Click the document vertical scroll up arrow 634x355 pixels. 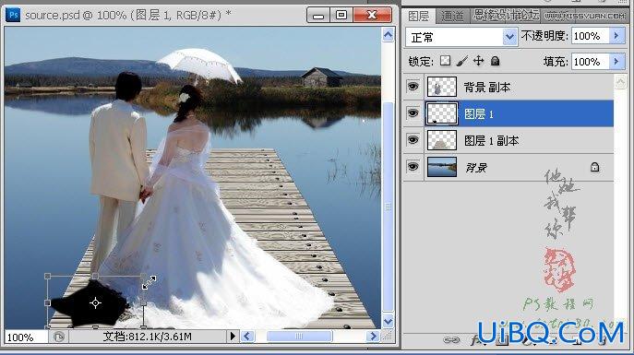[x=388, y=36]
